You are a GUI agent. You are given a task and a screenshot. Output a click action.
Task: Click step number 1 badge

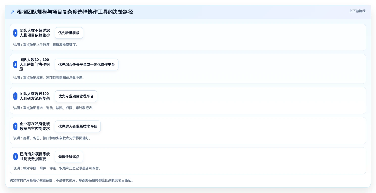coord(15,33)
